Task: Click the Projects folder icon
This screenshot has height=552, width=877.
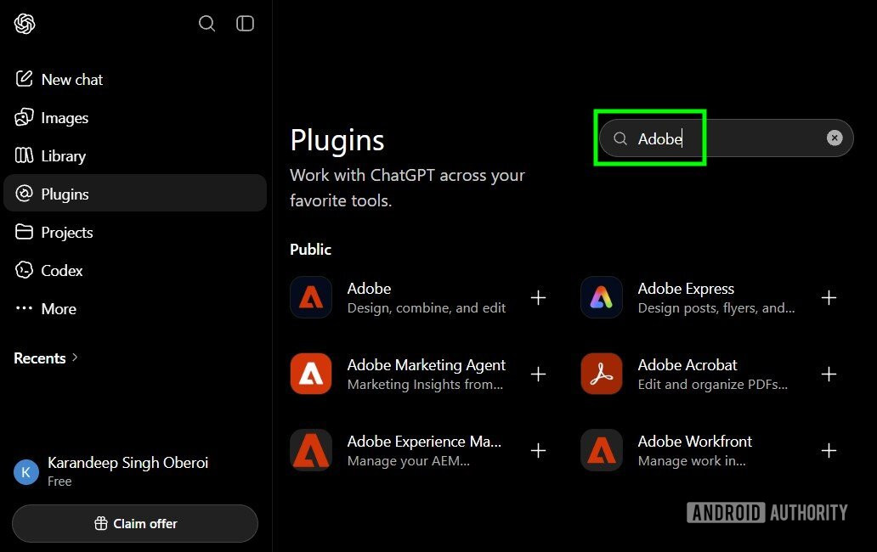Action: pos(24,232)
